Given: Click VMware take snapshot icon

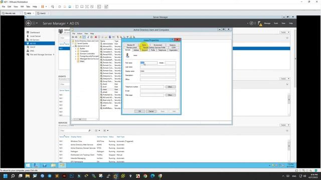Looking at the screenshot, I should point(60,6).
